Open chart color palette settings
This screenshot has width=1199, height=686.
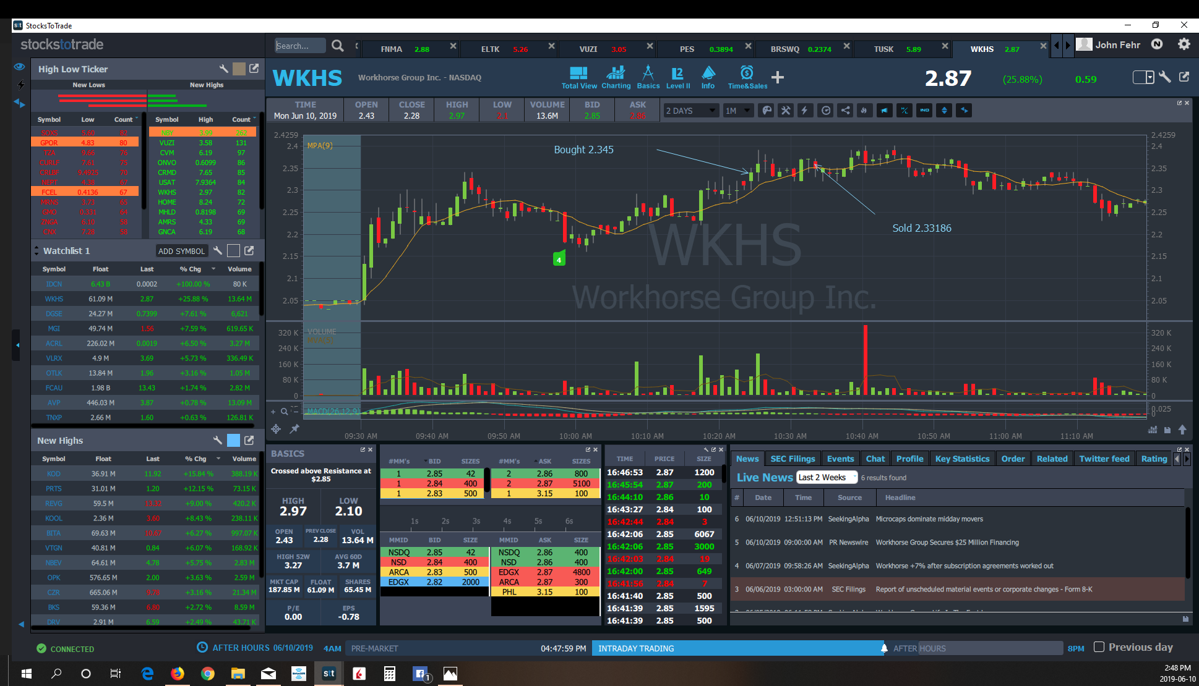tap(767, 111)
